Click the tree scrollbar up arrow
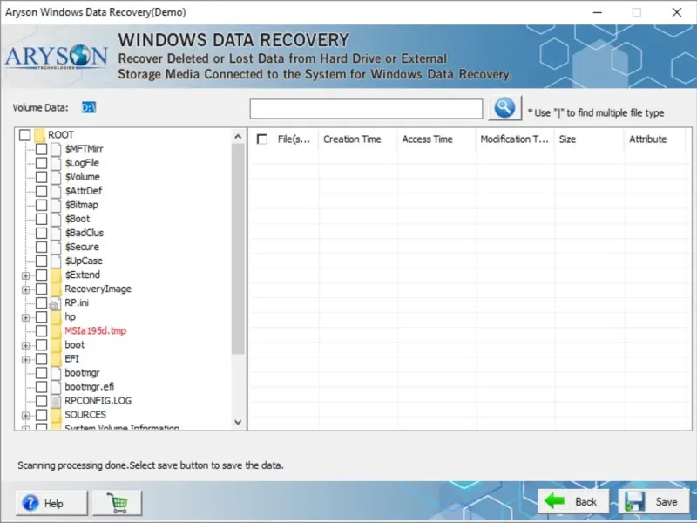 238,137
